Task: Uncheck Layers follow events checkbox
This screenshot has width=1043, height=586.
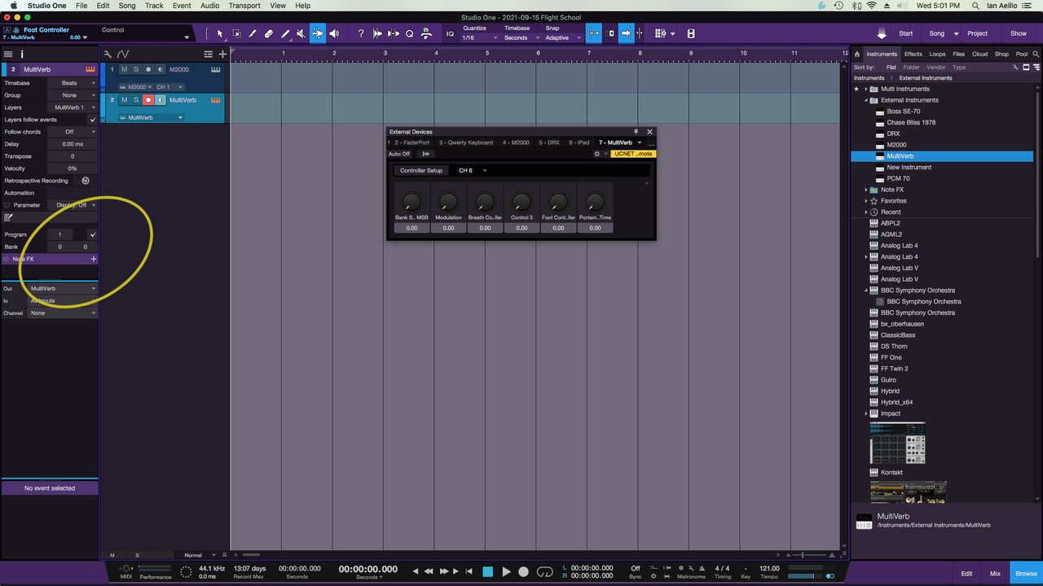Action: [x=92, y=120]
